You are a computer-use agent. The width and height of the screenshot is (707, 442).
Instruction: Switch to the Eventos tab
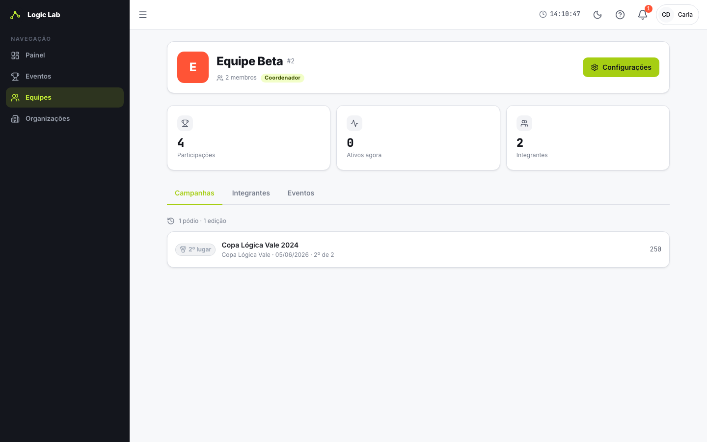(x=301, y=193)
